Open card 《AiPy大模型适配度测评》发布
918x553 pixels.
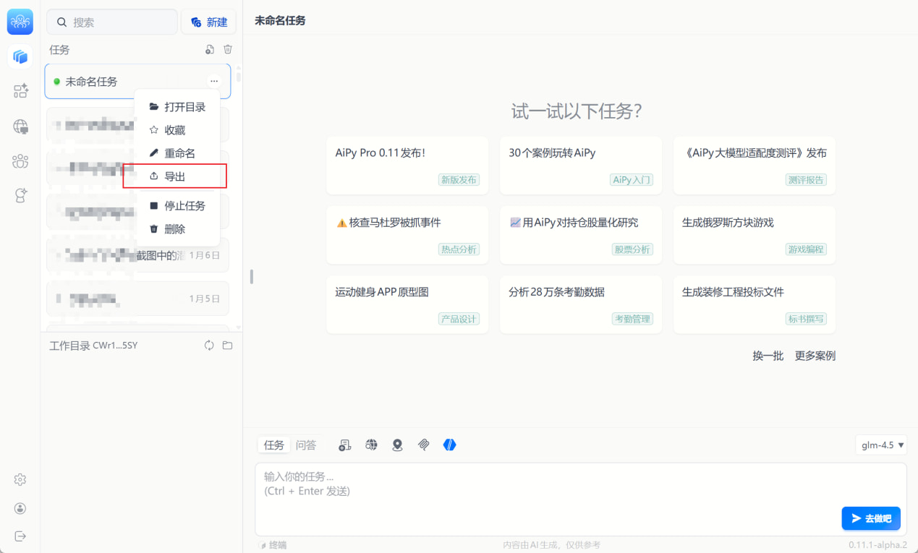click(755, 166)
